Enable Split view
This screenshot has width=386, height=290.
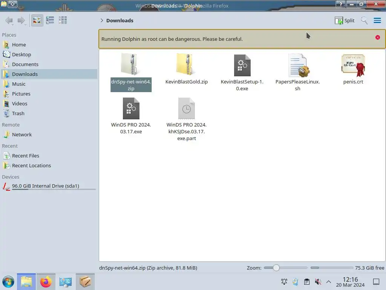[345, 20]
